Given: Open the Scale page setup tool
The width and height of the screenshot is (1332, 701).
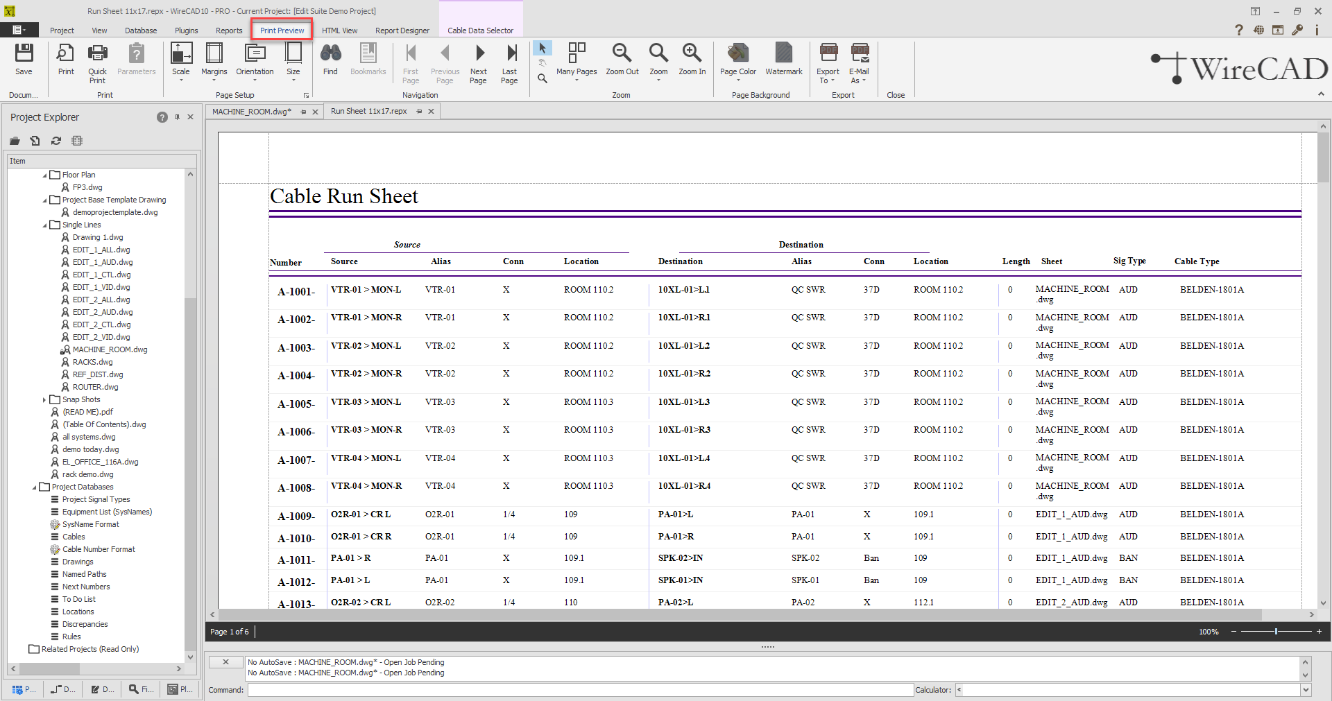Looking at the screenshot, I should tap(181, 61).
